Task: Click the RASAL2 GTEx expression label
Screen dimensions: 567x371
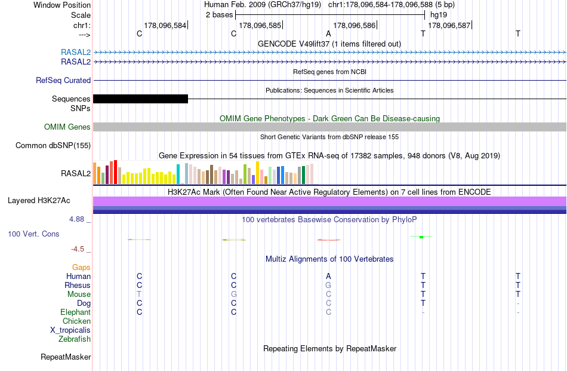Action: pos(76,173)
